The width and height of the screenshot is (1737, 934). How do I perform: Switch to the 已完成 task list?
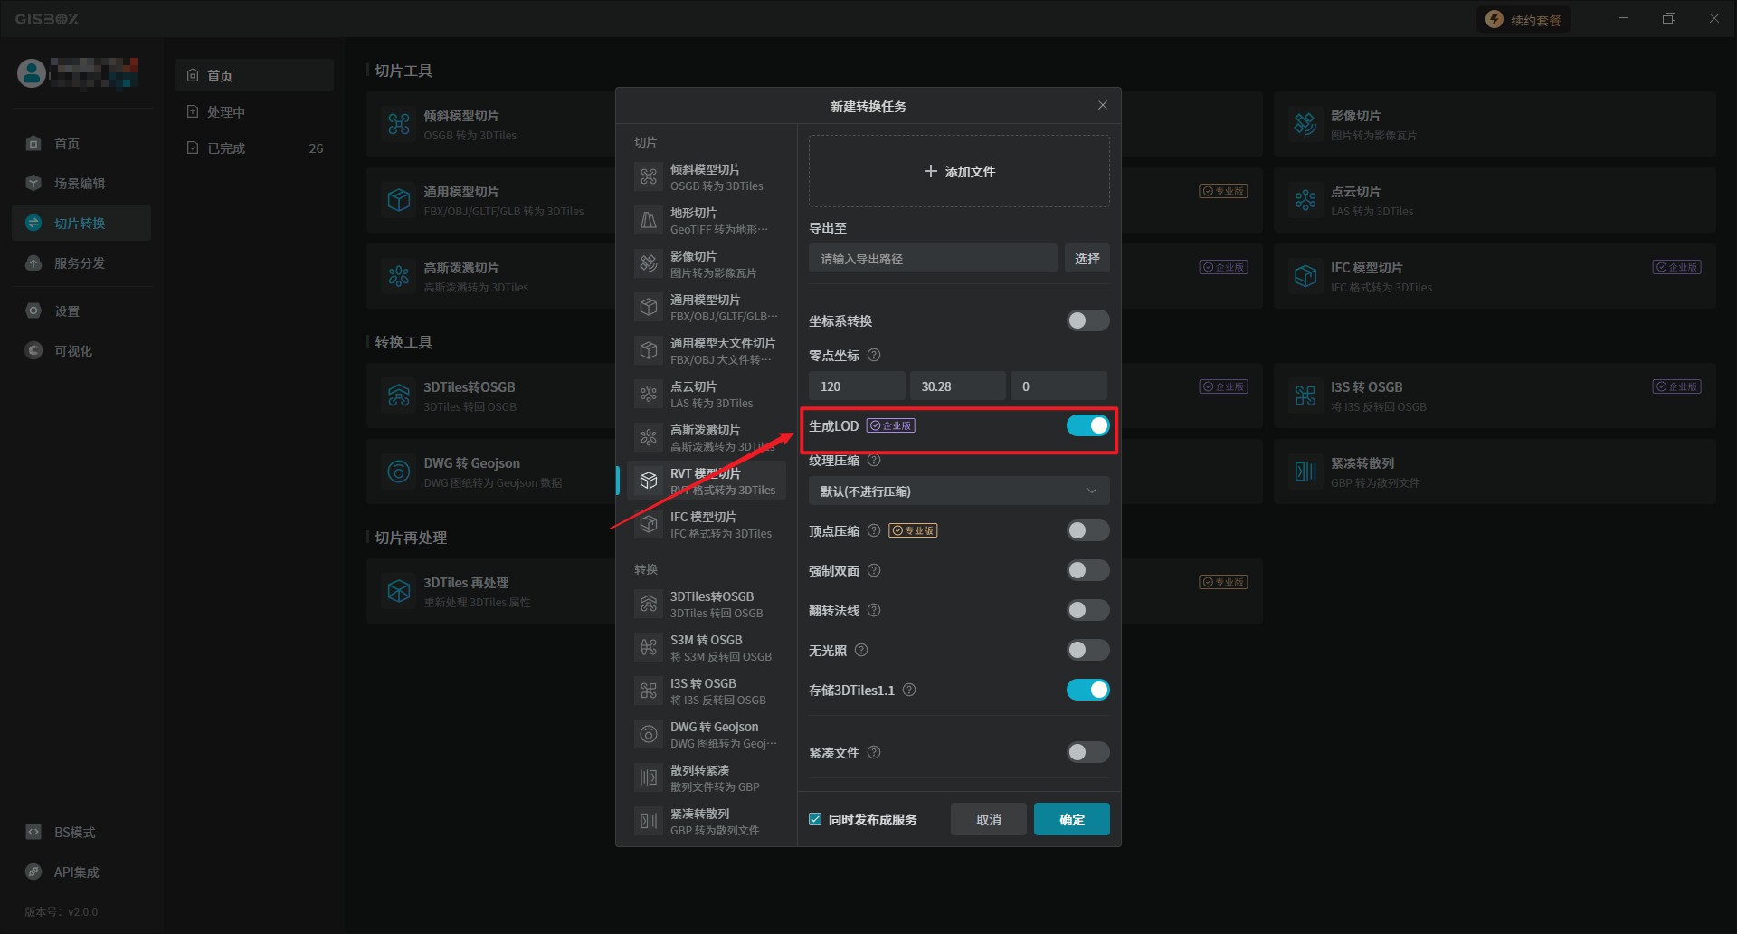[226, 148]
